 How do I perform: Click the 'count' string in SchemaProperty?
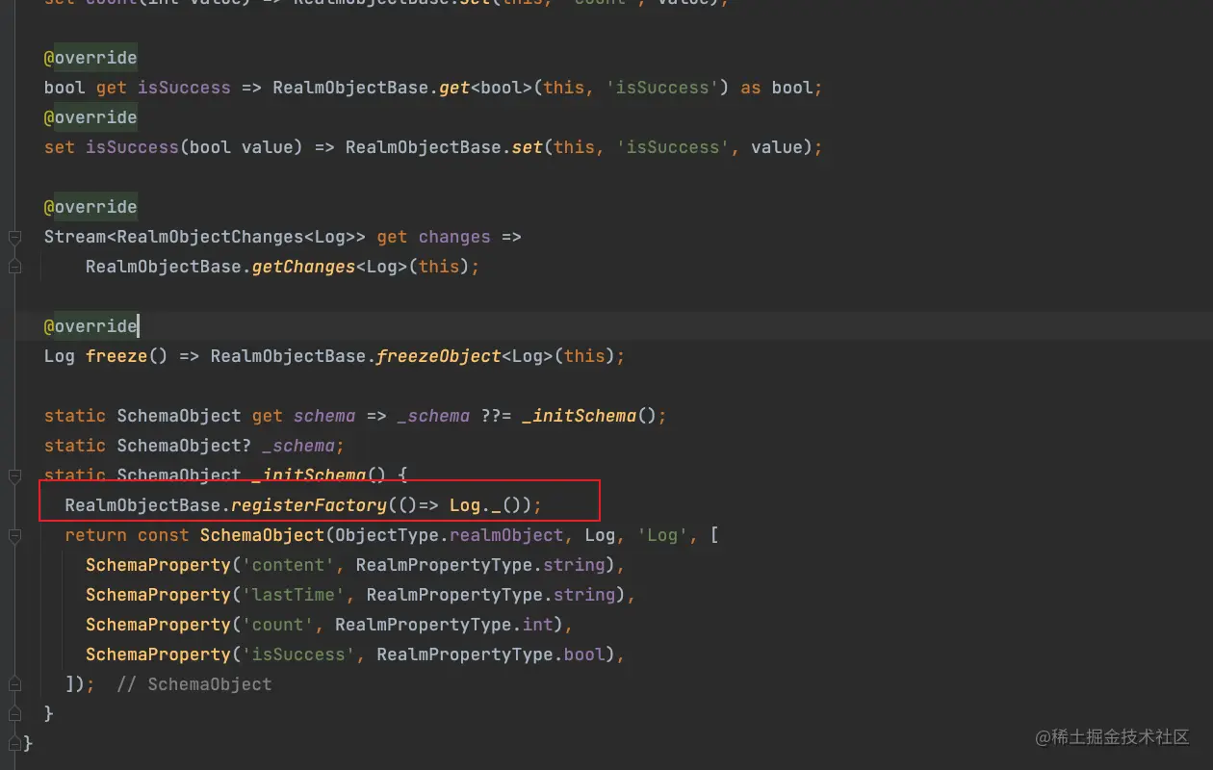[278, 625]
